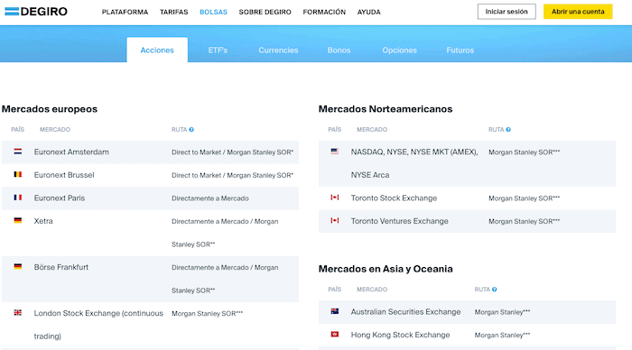Click London Stock Exchange (continuous trading) text
This screenshot has width=632, height=350.
point(98,325)
